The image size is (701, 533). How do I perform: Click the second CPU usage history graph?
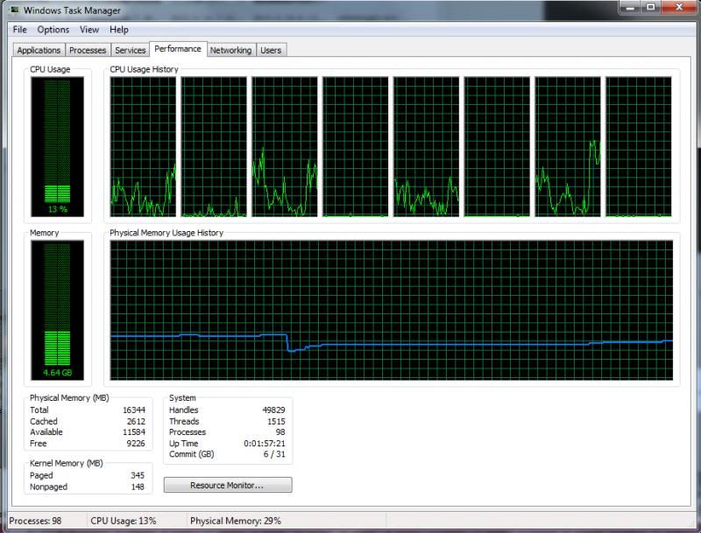214,147
